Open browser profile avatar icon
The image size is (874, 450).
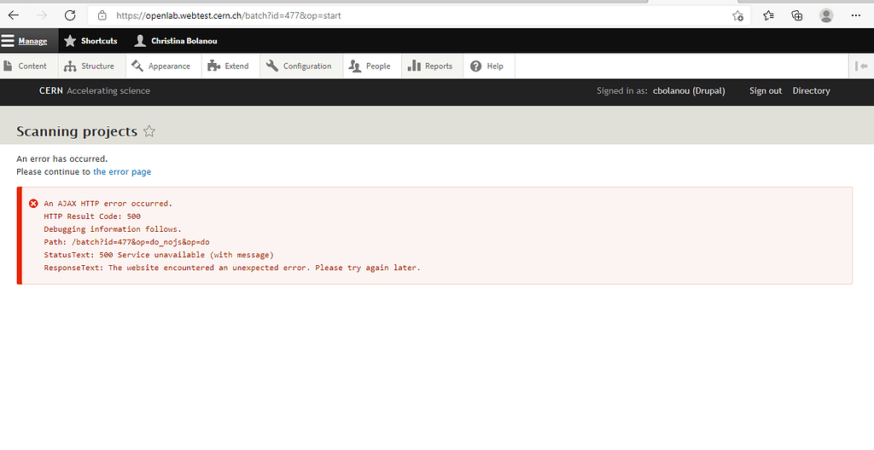click(x=825, y=15)
